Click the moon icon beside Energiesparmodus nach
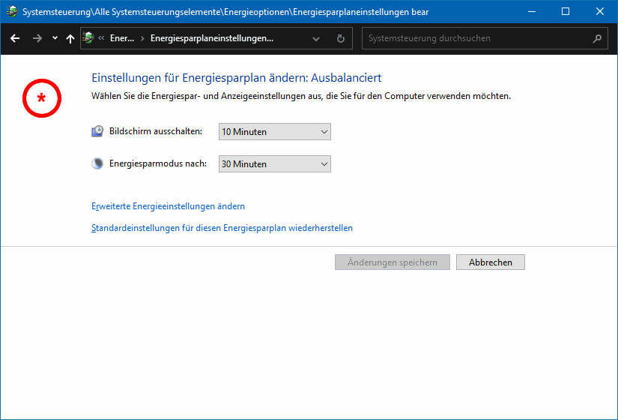Screen dimensions: 618x420 point(98,163)
